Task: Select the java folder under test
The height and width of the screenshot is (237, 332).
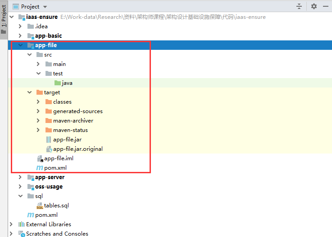Action: point(67,83)
